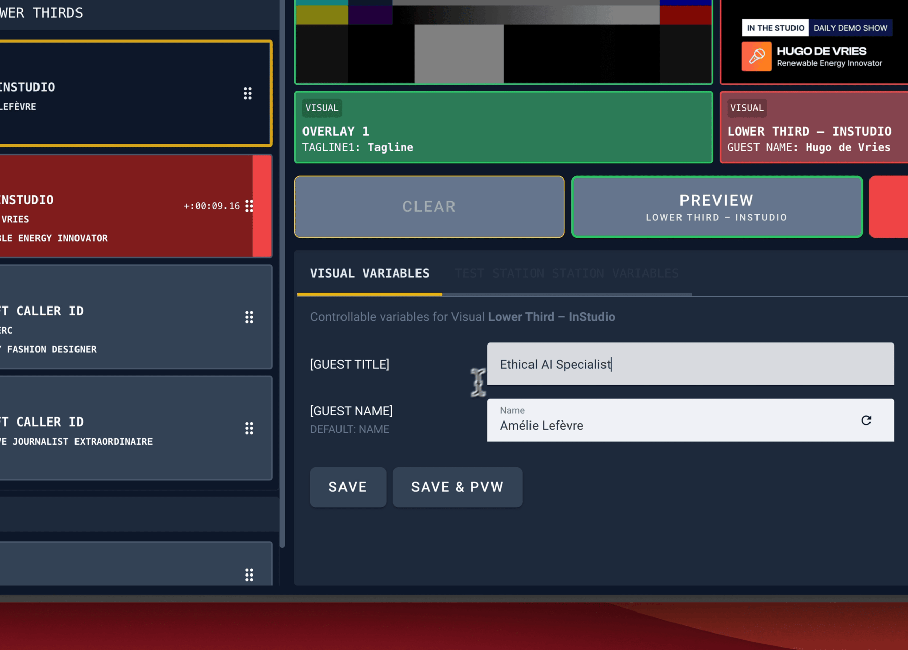
Task: Click drag handle on selected InStudio Lefèvre item
Action: [248, 93]
